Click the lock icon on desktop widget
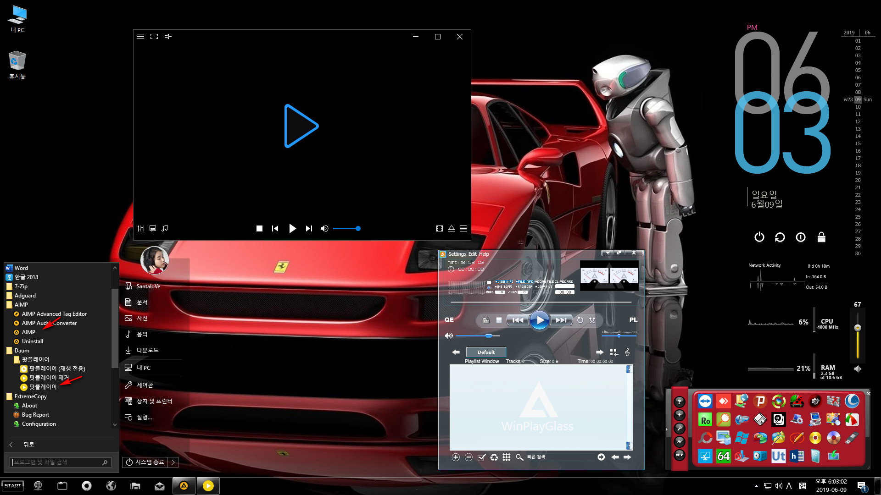 [821, 237]
